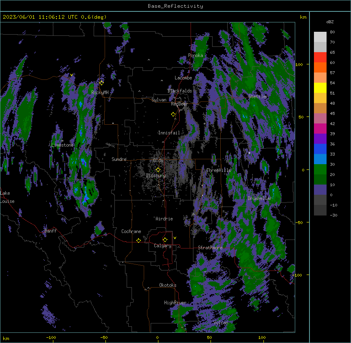Click the Didsbury town label
This screenshot has height=343, width=351.
tap(156, 176)
